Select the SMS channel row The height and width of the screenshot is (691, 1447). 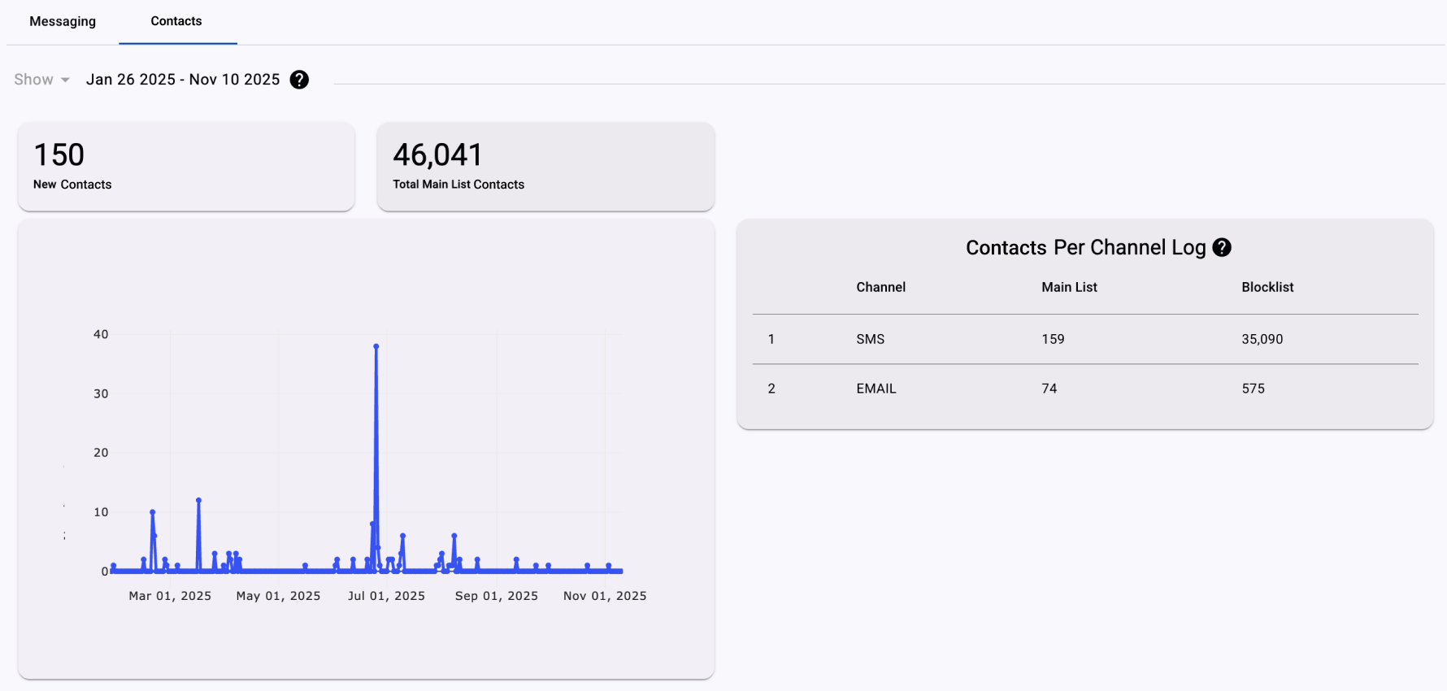tap(1085, 339)
